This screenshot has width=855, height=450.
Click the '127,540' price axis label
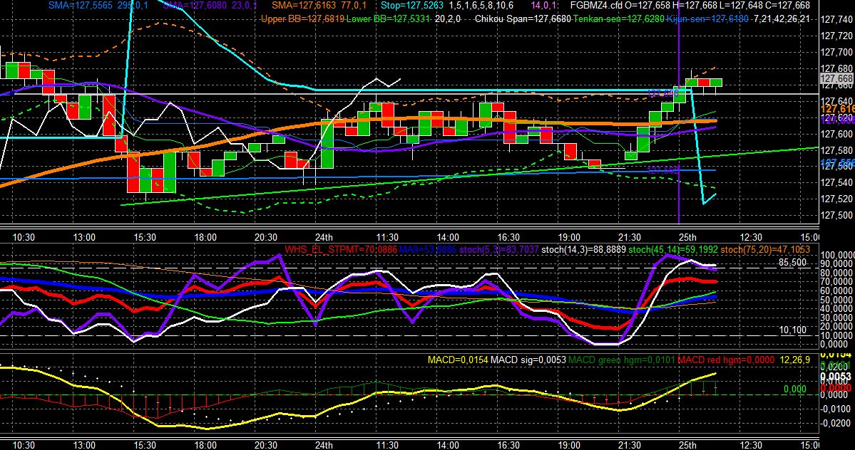836,183
